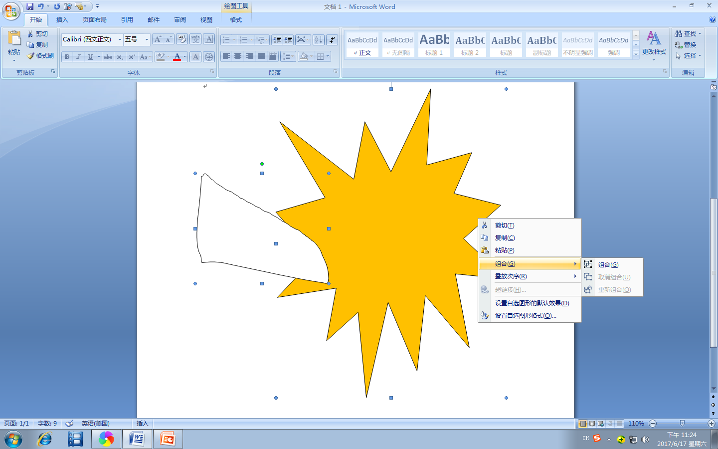Viewport: 718px width, 449px height.
Task: Toggle Strikethrough formatting
Action: point(108,57)
